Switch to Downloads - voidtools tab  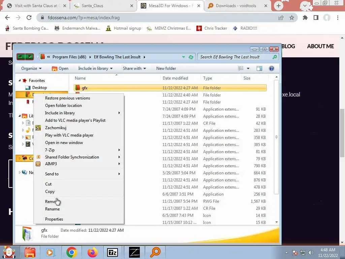coord(238,6)
